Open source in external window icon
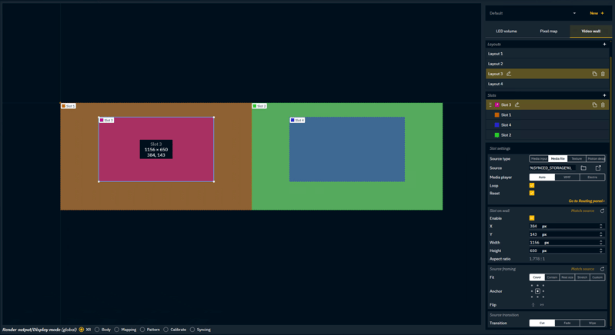The width and height of the screenshot is (615, 335). click(x=598, y=168)
